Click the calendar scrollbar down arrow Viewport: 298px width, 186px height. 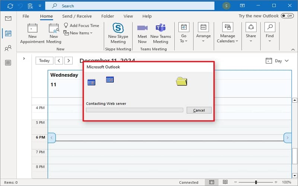(x=295, y=176)
